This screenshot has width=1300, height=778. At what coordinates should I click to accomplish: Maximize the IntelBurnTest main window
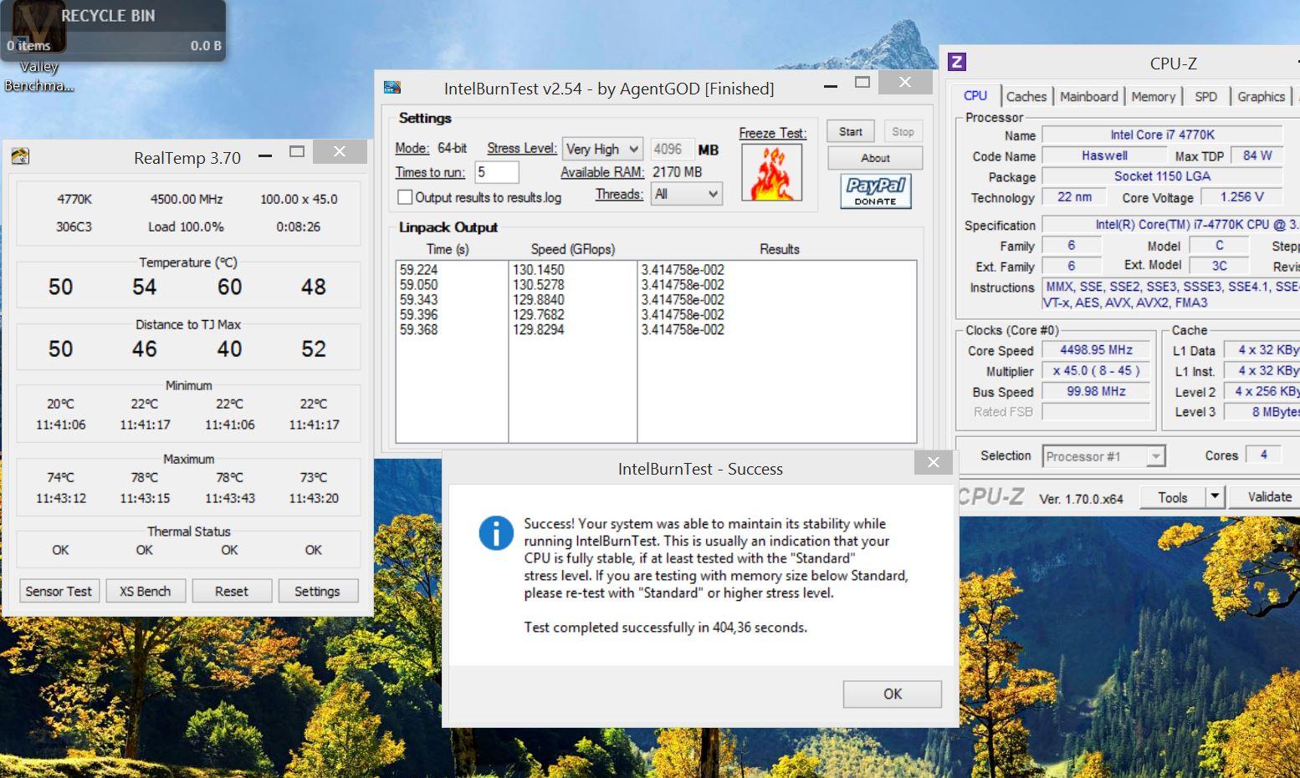(862, 82)
